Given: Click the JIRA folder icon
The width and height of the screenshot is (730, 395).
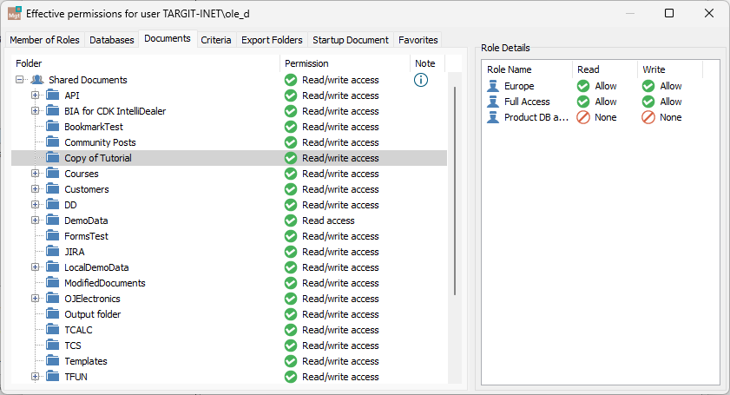Looking at the screenshot, I should click(x=53, y=252).
